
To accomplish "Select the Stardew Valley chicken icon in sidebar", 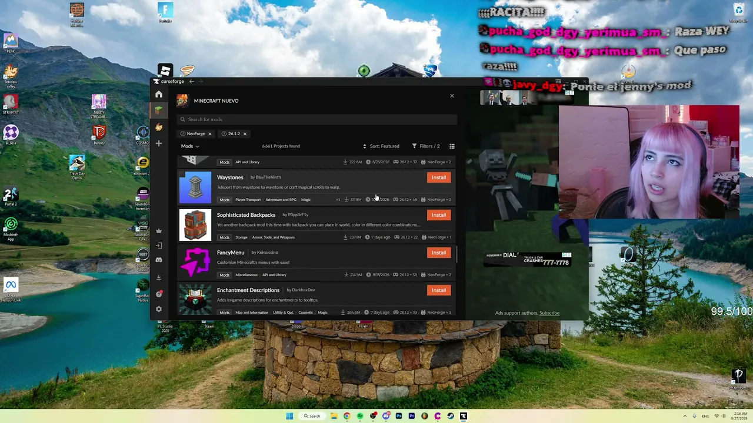I will pyautogui.click(x=159, y=127).
